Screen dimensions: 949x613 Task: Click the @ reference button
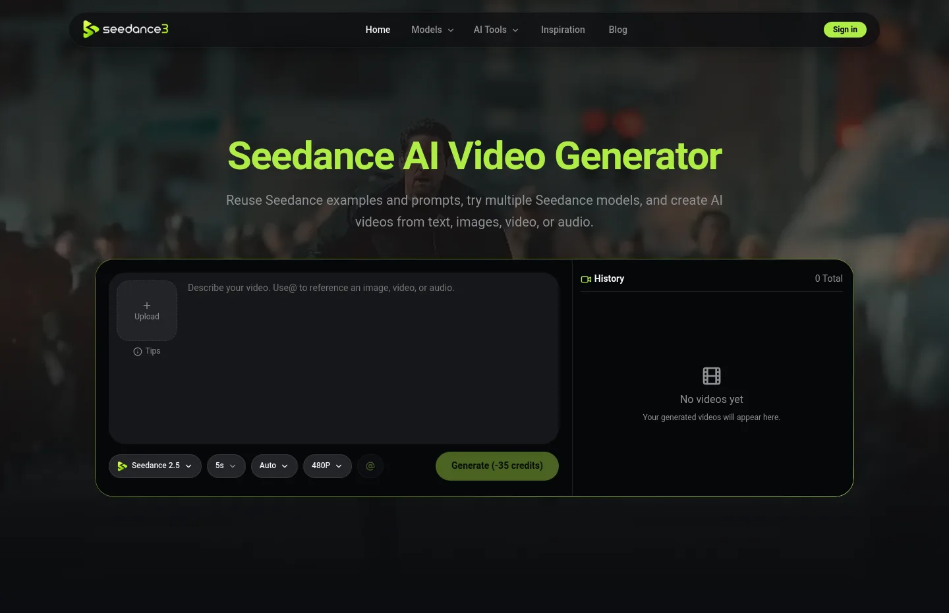point(370,466)
